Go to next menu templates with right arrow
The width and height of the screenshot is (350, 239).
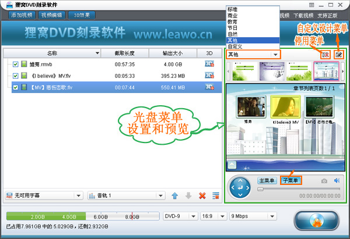pos(342,71)
